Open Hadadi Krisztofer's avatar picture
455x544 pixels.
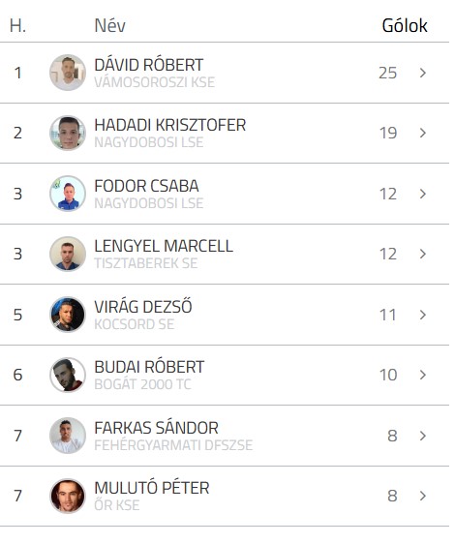(68, 133)
